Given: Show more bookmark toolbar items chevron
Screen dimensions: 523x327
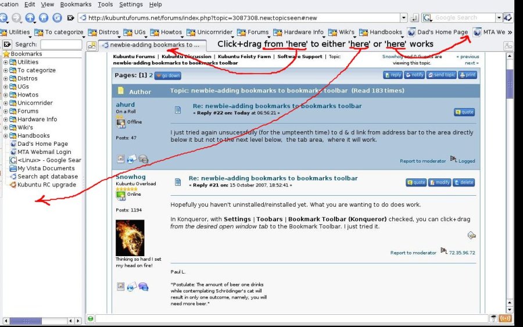Looking at the screenshot, I should tap(510, 33).
